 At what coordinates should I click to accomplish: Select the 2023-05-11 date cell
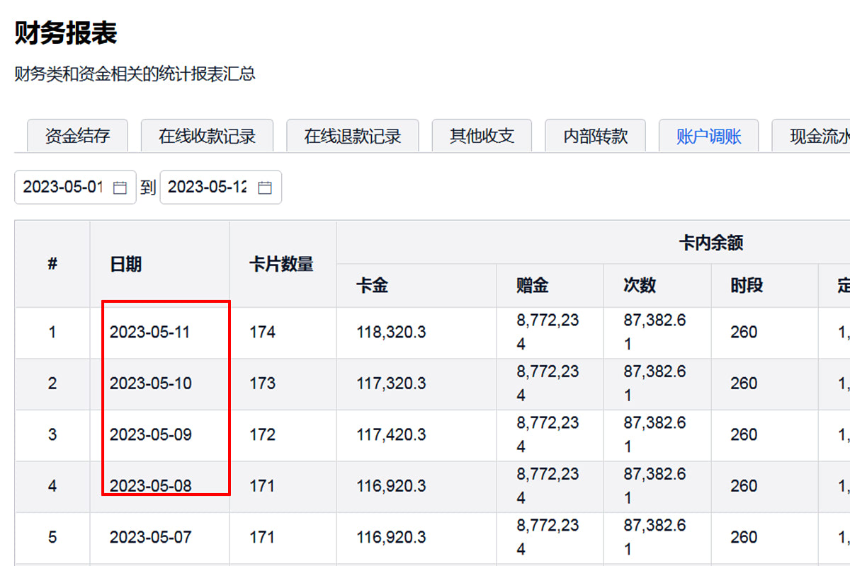tap(150, 333)
